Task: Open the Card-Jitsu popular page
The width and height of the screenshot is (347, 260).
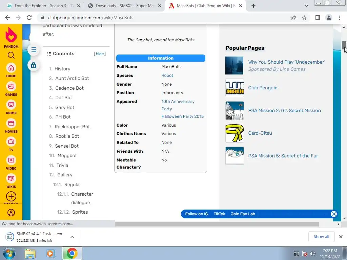Action: 260,133
